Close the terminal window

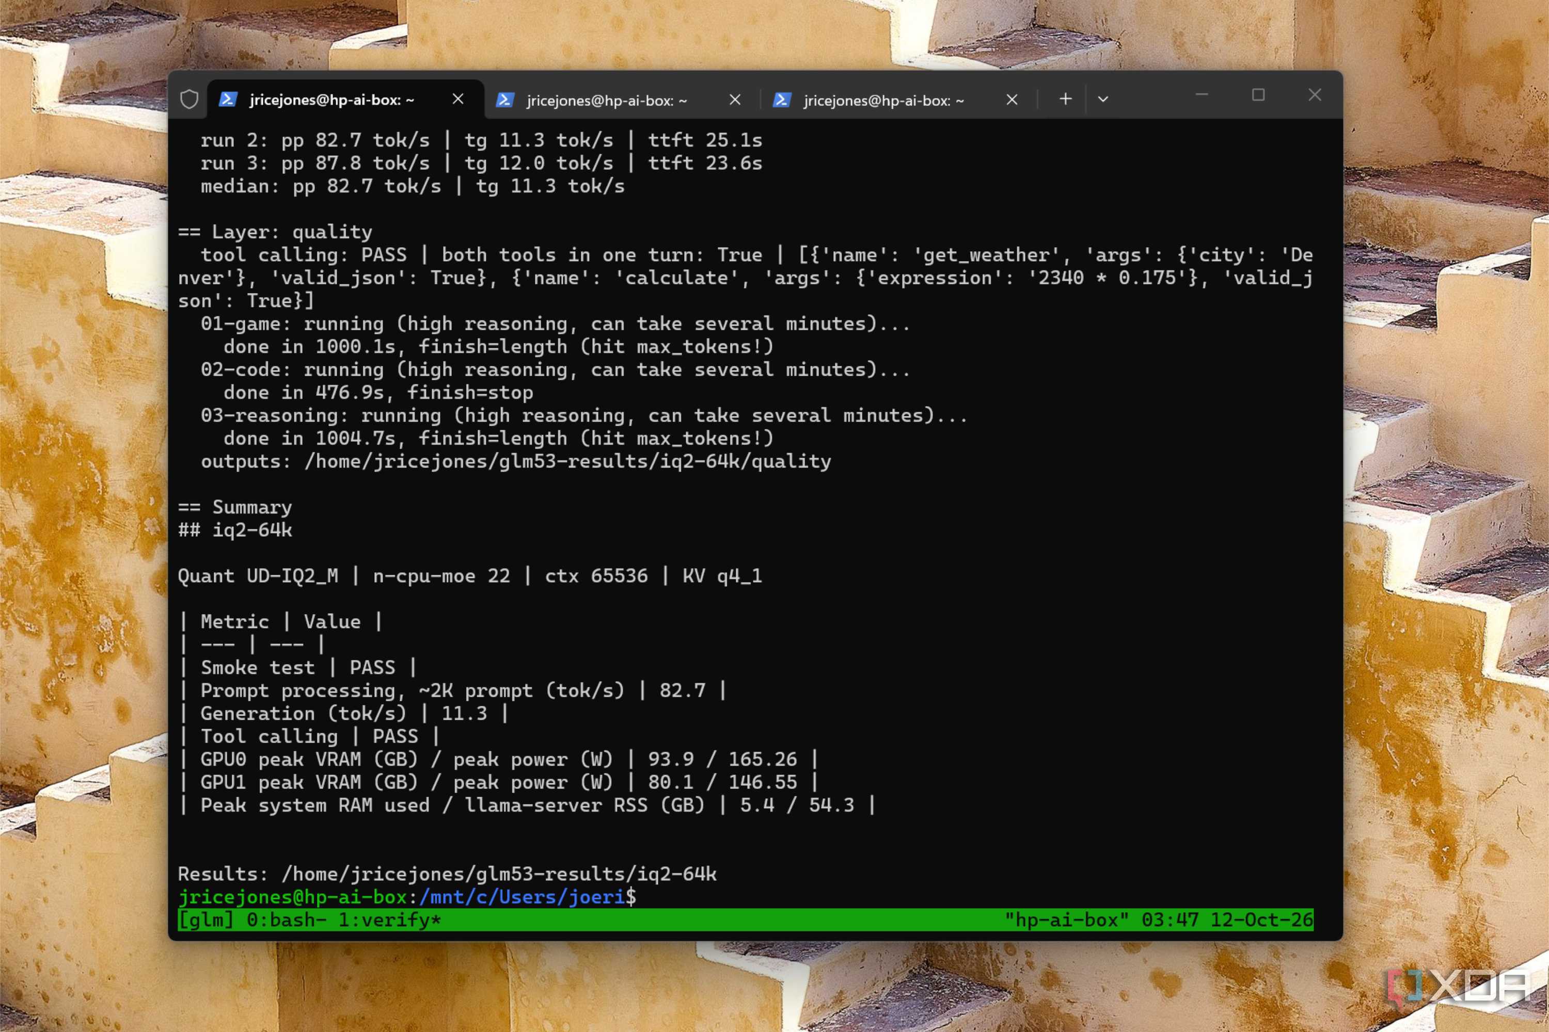pyautogui.click(x=1315, y=95)
